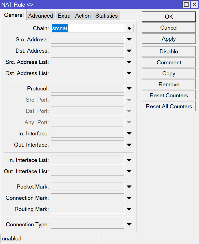The width and height of the screenshot is (199, 244).
Task: Click the Apply button
Action: point(169,39)
